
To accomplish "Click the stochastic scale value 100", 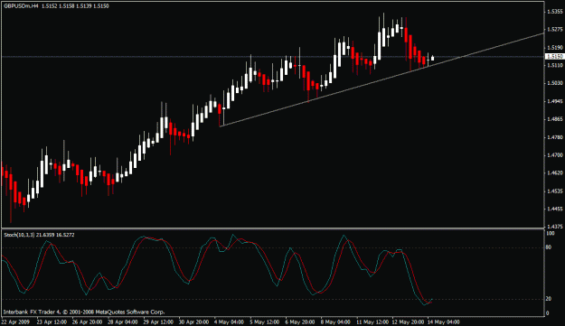I will pyautogui.click(x=551, y=234).
